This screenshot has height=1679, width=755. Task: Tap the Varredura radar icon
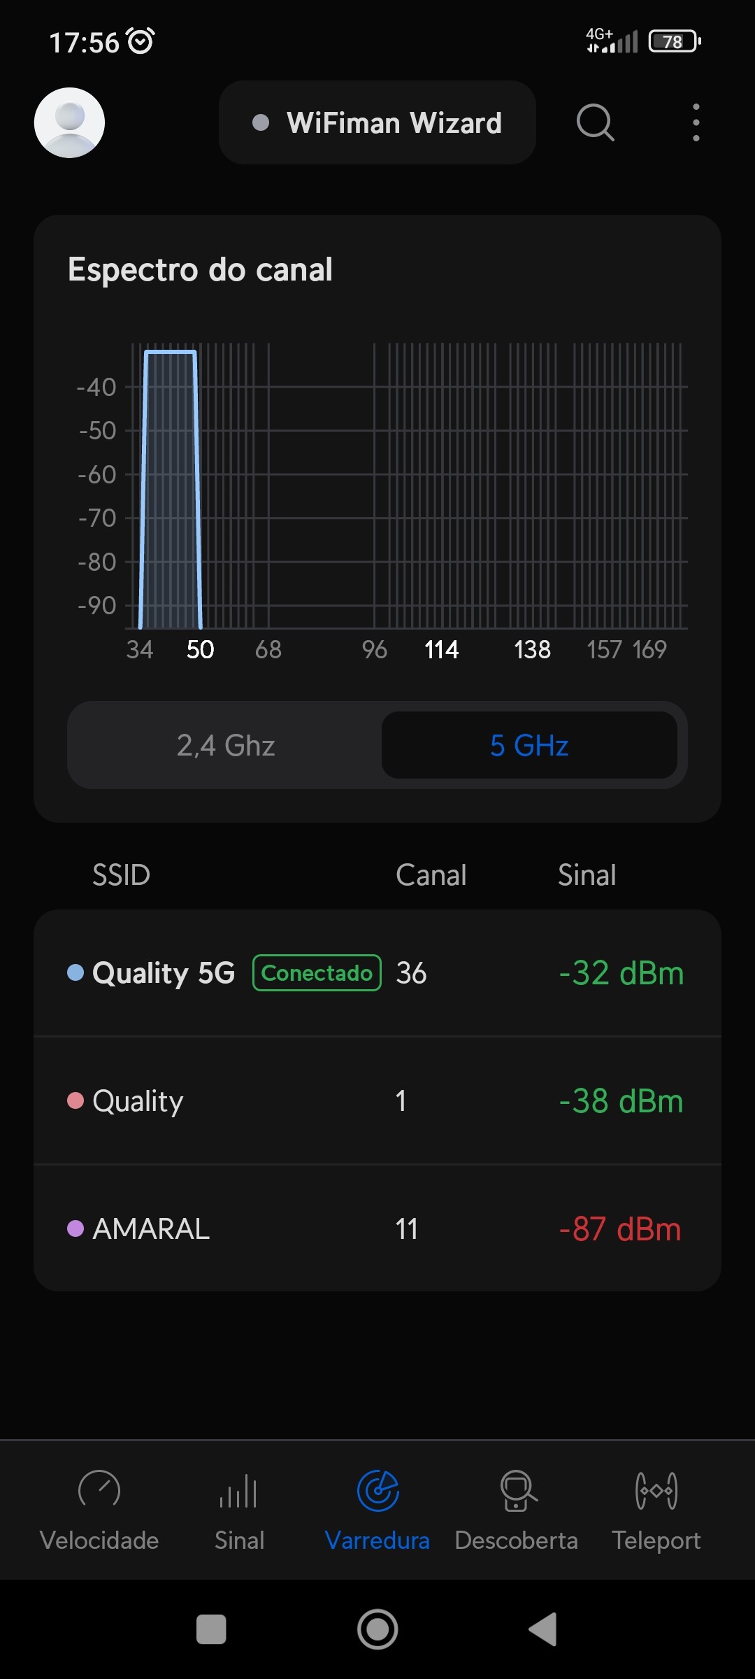[x=377, y=1491]
